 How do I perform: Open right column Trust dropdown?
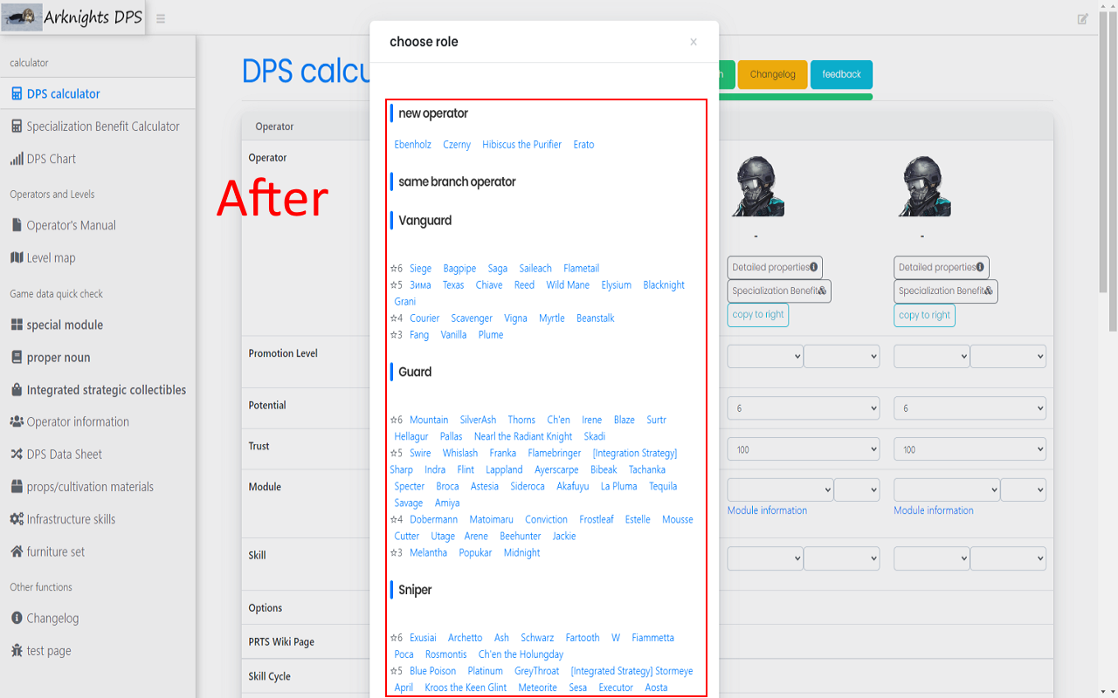point(970,449)
